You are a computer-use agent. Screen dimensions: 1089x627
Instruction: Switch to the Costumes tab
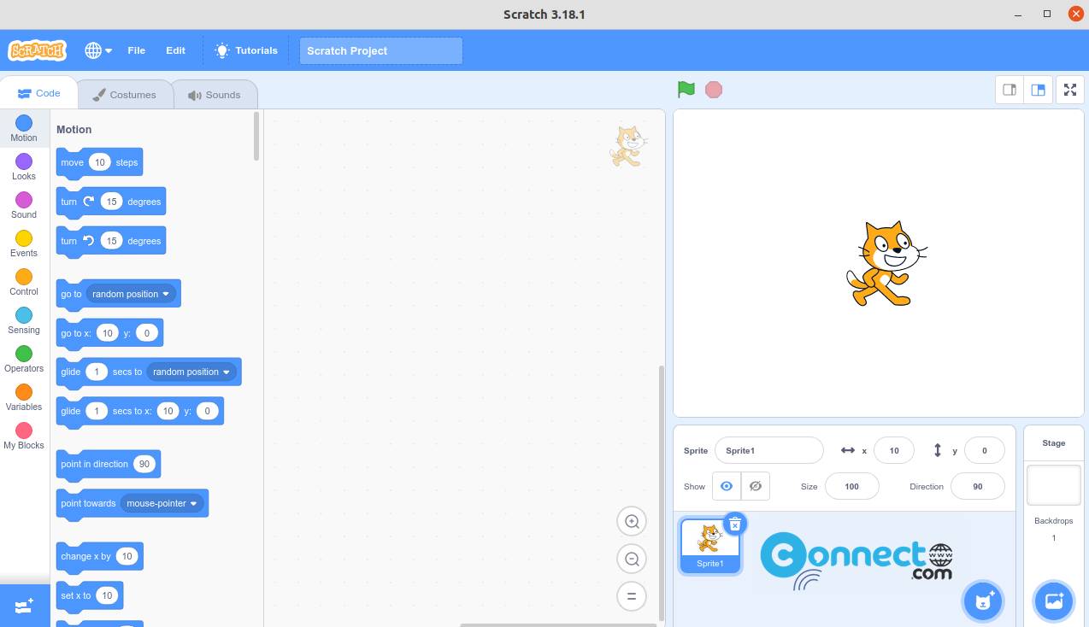coord(125,94)
